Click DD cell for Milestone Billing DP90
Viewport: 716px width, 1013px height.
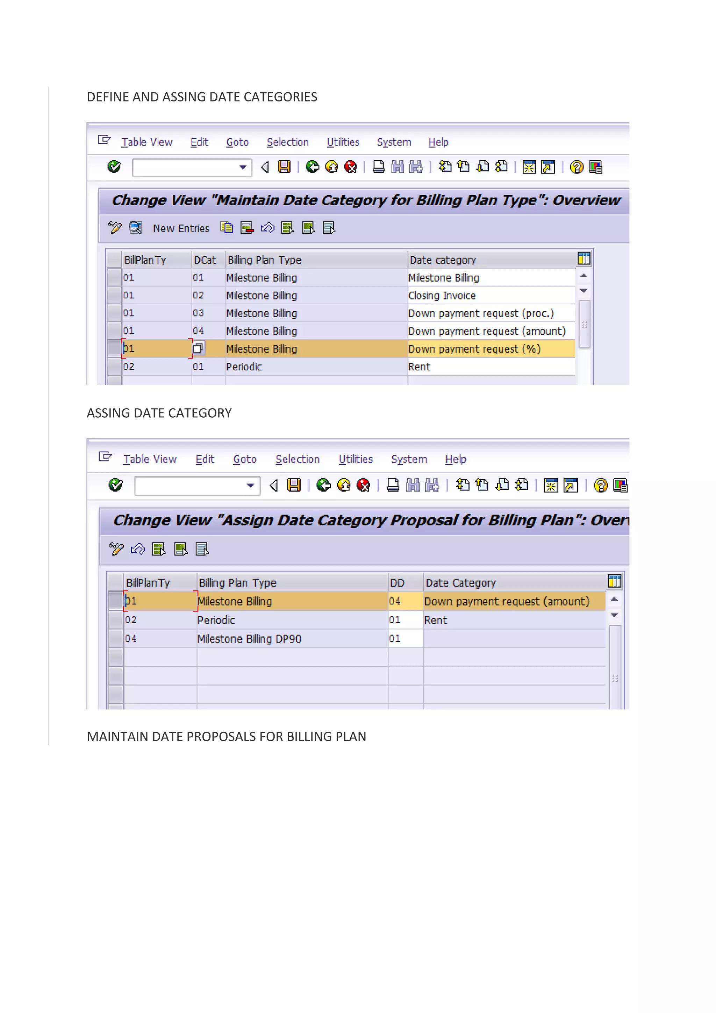coord(406,638)
